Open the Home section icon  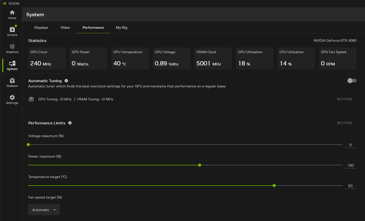[12, 12]
